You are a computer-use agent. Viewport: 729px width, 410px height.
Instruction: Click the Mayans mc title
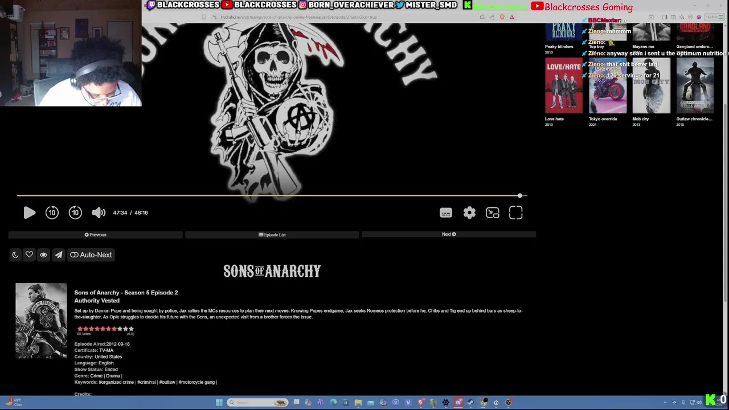pos(644,47)
